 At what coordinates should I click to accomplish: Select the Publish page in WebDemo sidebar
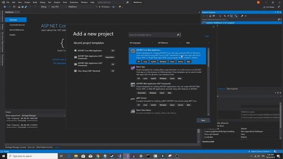pos(12,35)
